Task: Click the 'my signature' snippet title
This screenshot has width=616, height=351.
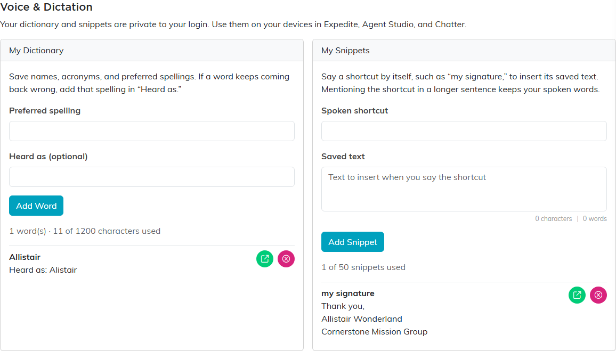Action: pyautogui.click(x=347, y=293)
